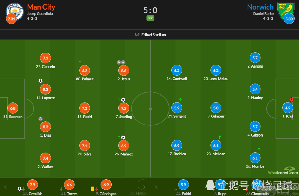Click the stadium icon beside Etihad Stadium
The height and width of the screenshot is (196, 299).
(137, 34)
